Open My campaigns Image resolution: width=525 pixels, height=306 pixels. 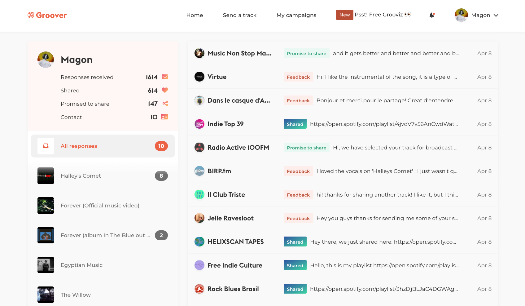tap(296, 15)
